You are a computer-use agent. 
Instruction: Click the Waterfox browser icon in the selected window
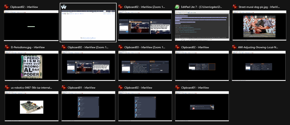pos(64,7)
